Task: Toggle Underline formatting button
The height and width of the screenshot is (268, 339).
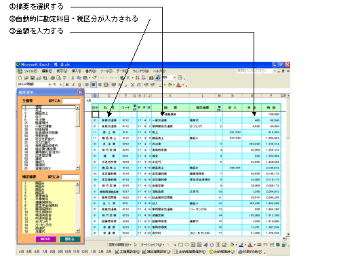Action: [x=79, y=85]
